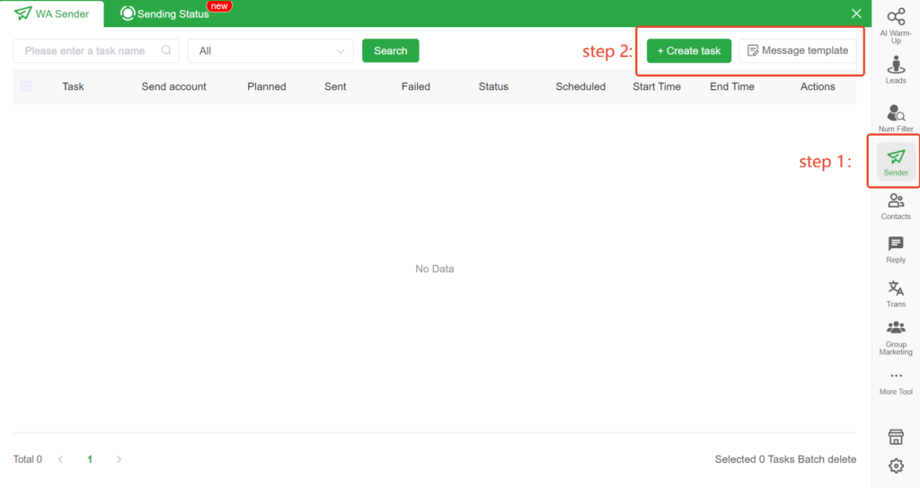
Task: Click the magnifier icon in task name field
Action: tap(166, 50)
